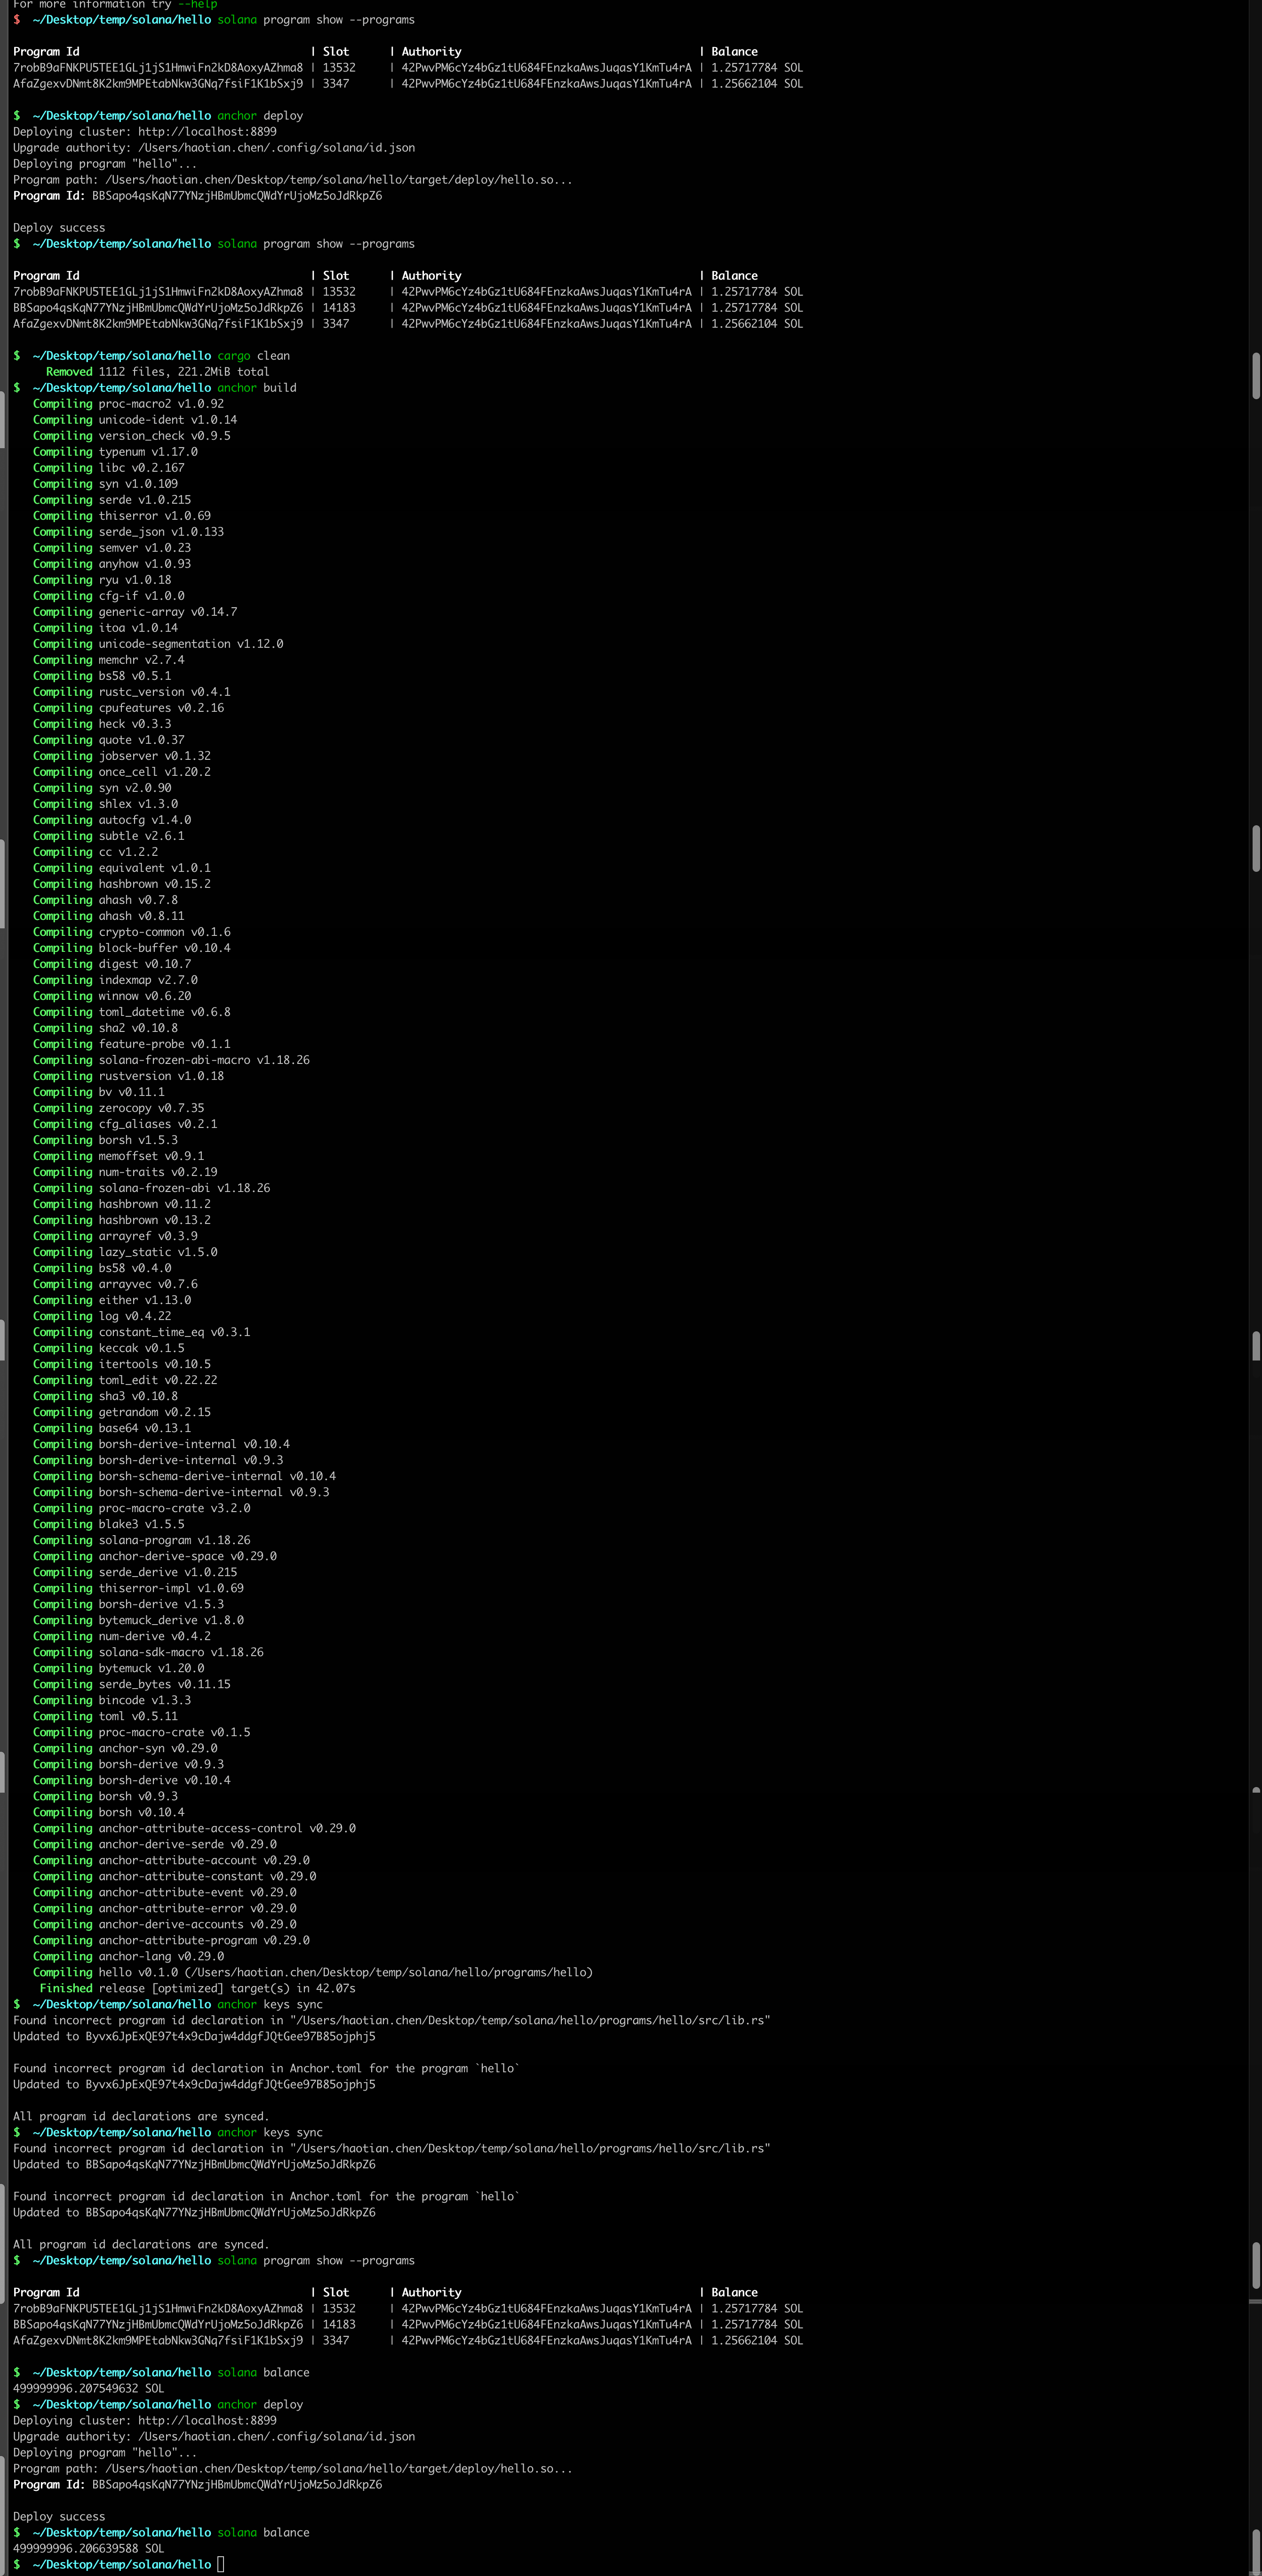
Task: Click 'Compiling blake3 v1.5.5' line
Action: pos(108,1524)
